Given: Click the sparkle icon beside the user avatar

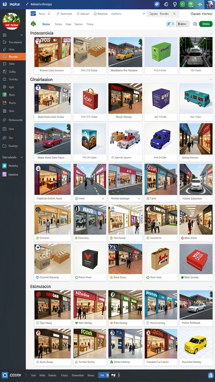Looking at the screenshot, I should point(200,4).
